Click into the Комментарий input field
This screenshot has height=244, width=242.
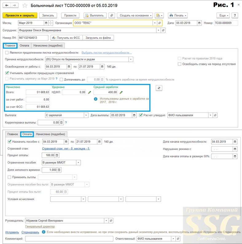[69, 239]
